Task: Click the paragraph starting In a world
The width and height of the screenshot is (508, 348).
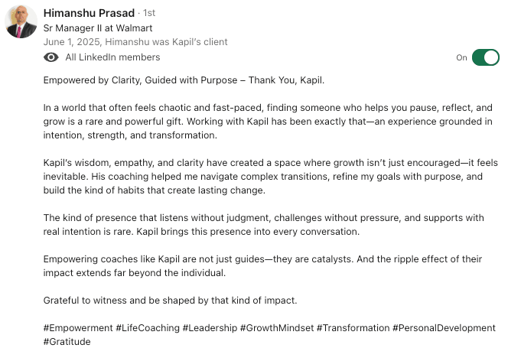Action: tap(268, 122)
